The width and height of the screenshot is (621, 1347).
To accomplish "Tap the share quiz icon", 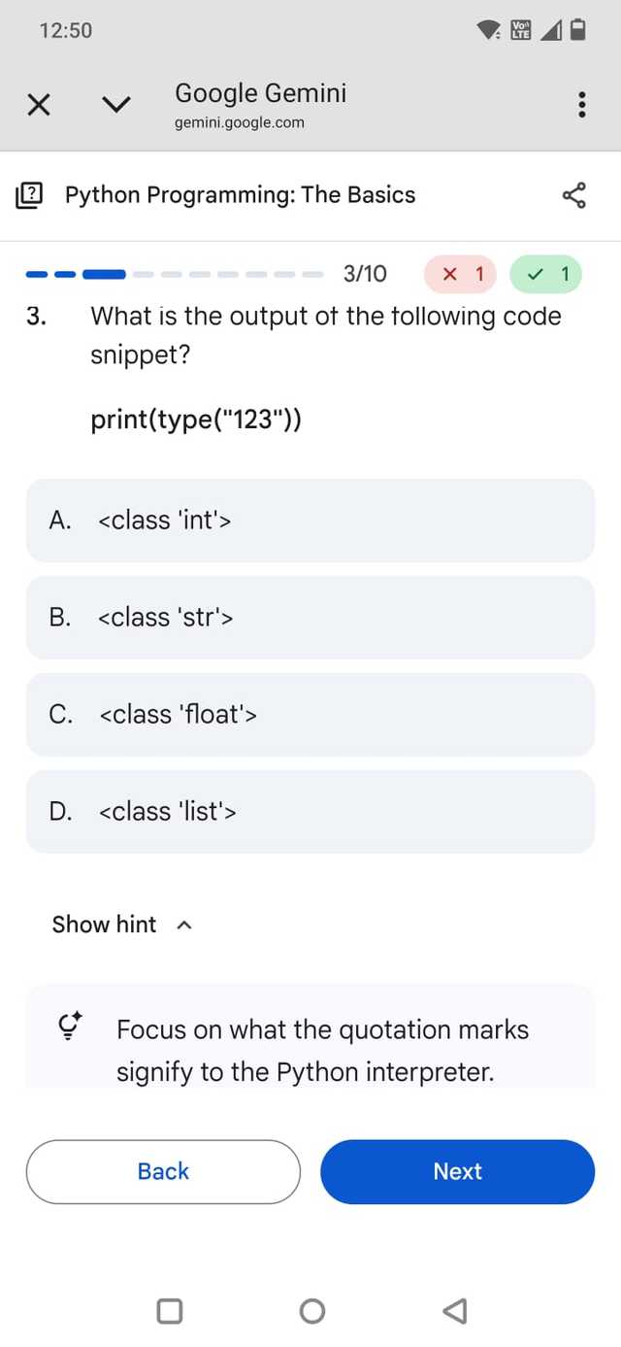I will click(x=574, y=195).
